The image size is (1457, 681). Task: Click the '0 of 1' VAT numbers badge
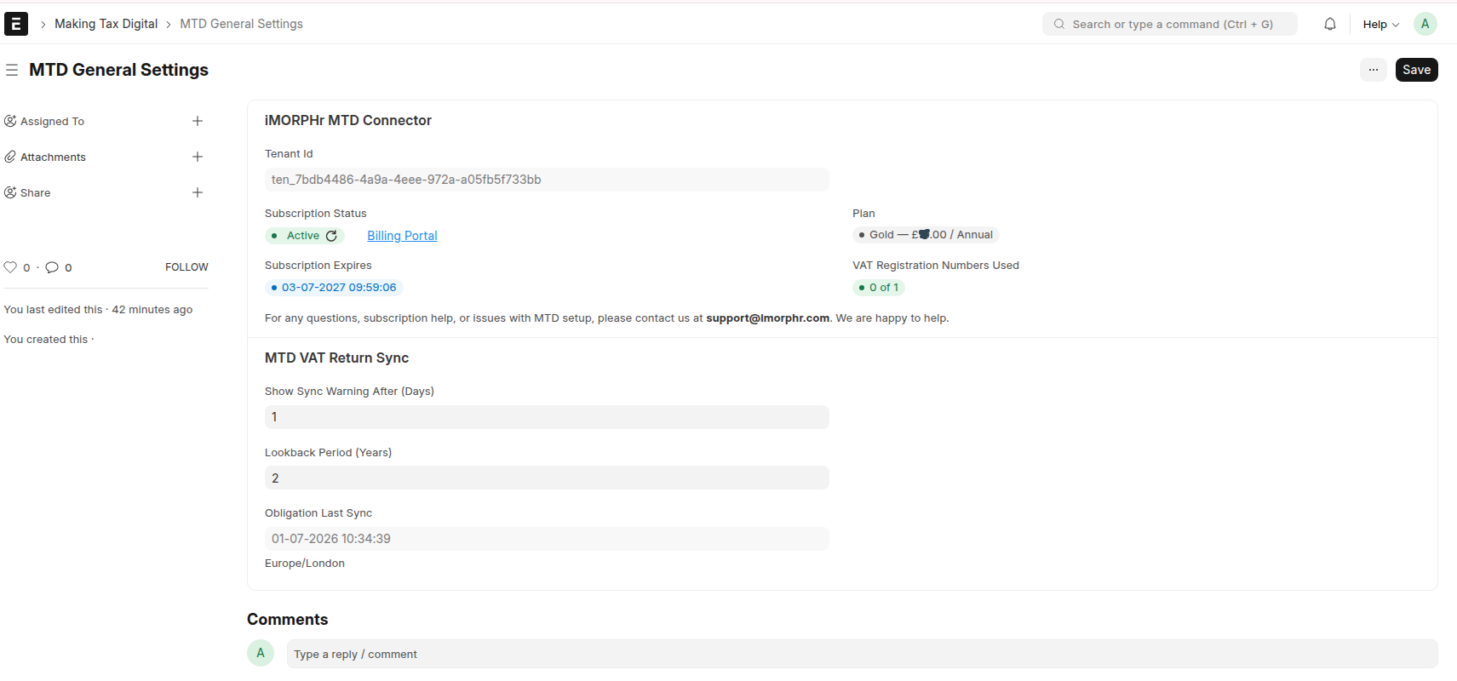click(879, 288)
